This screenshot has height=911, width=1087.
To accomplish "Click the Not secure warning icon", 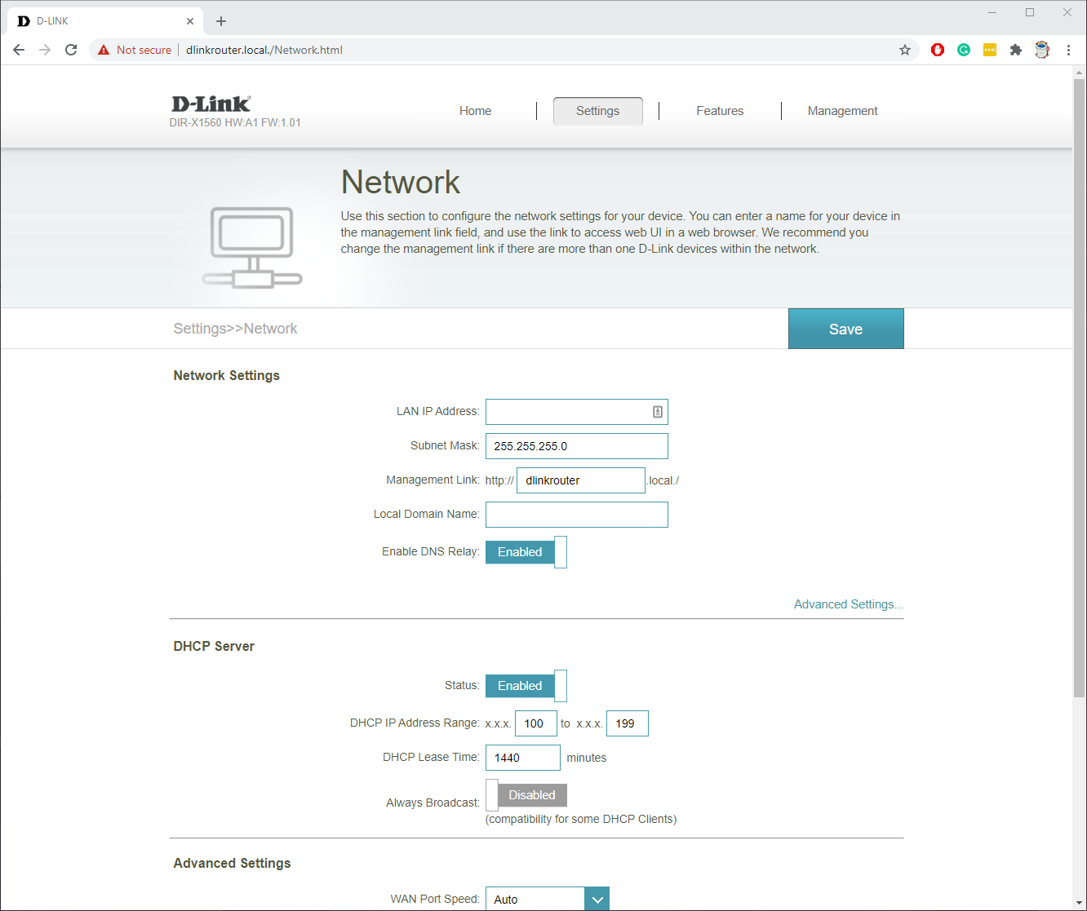I will 104,50.
